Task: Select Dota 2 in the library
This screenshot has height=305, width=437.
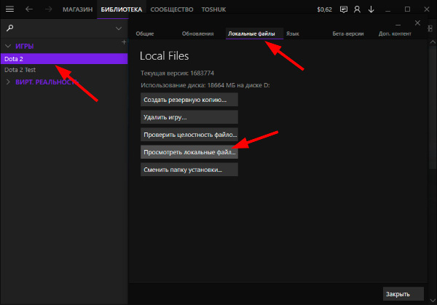Action: click(64, 59)
